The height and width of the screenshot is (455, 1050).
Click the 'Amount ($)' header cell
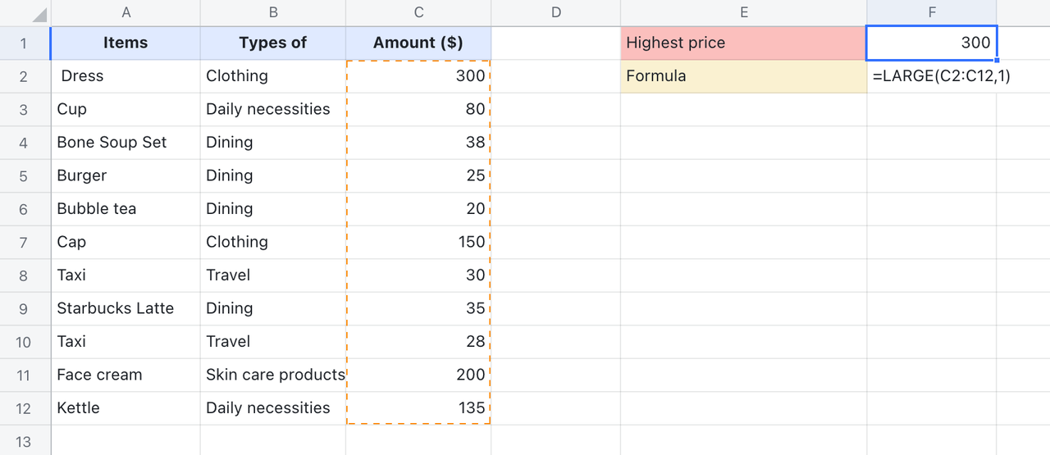[418, 43]
